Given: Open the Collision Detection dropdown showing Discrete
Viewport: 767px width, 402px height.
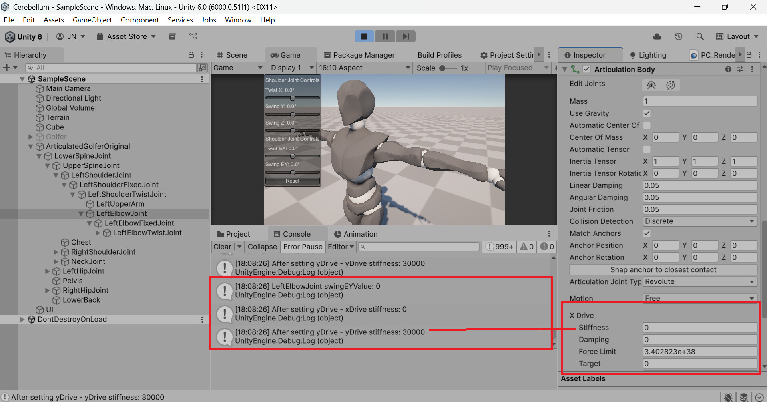Looking at the screenshot, I should 699,221.
